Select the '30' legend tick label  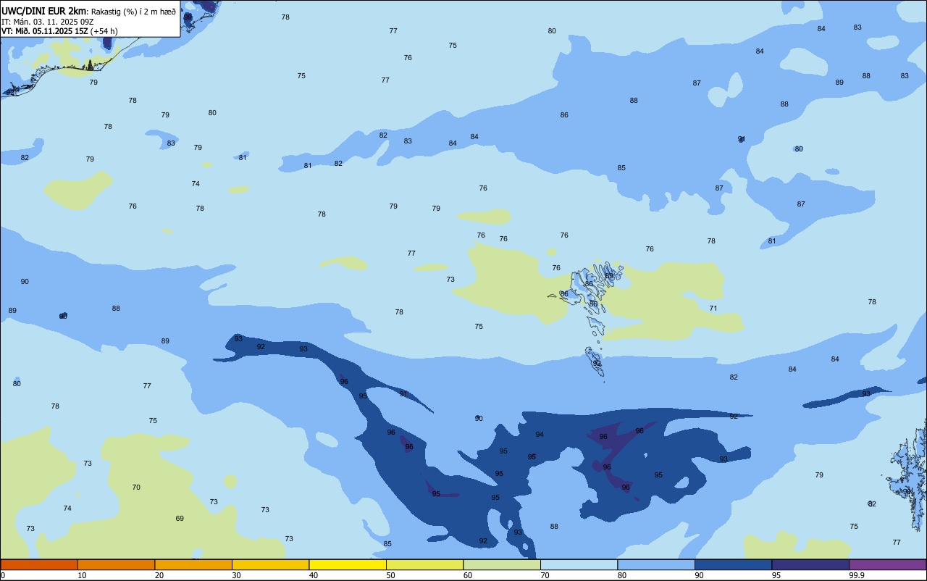[236, 575]
